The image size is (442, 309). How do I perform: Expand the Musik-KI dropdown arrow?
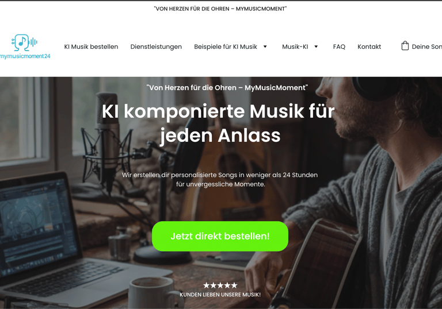[x=316, y=47]
